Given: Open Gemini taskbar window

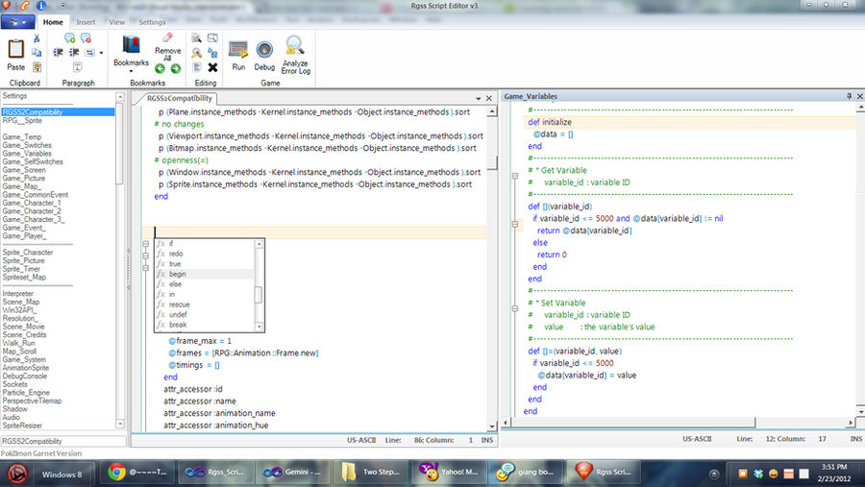Looking at the screenshot, I should click(293, 473).
